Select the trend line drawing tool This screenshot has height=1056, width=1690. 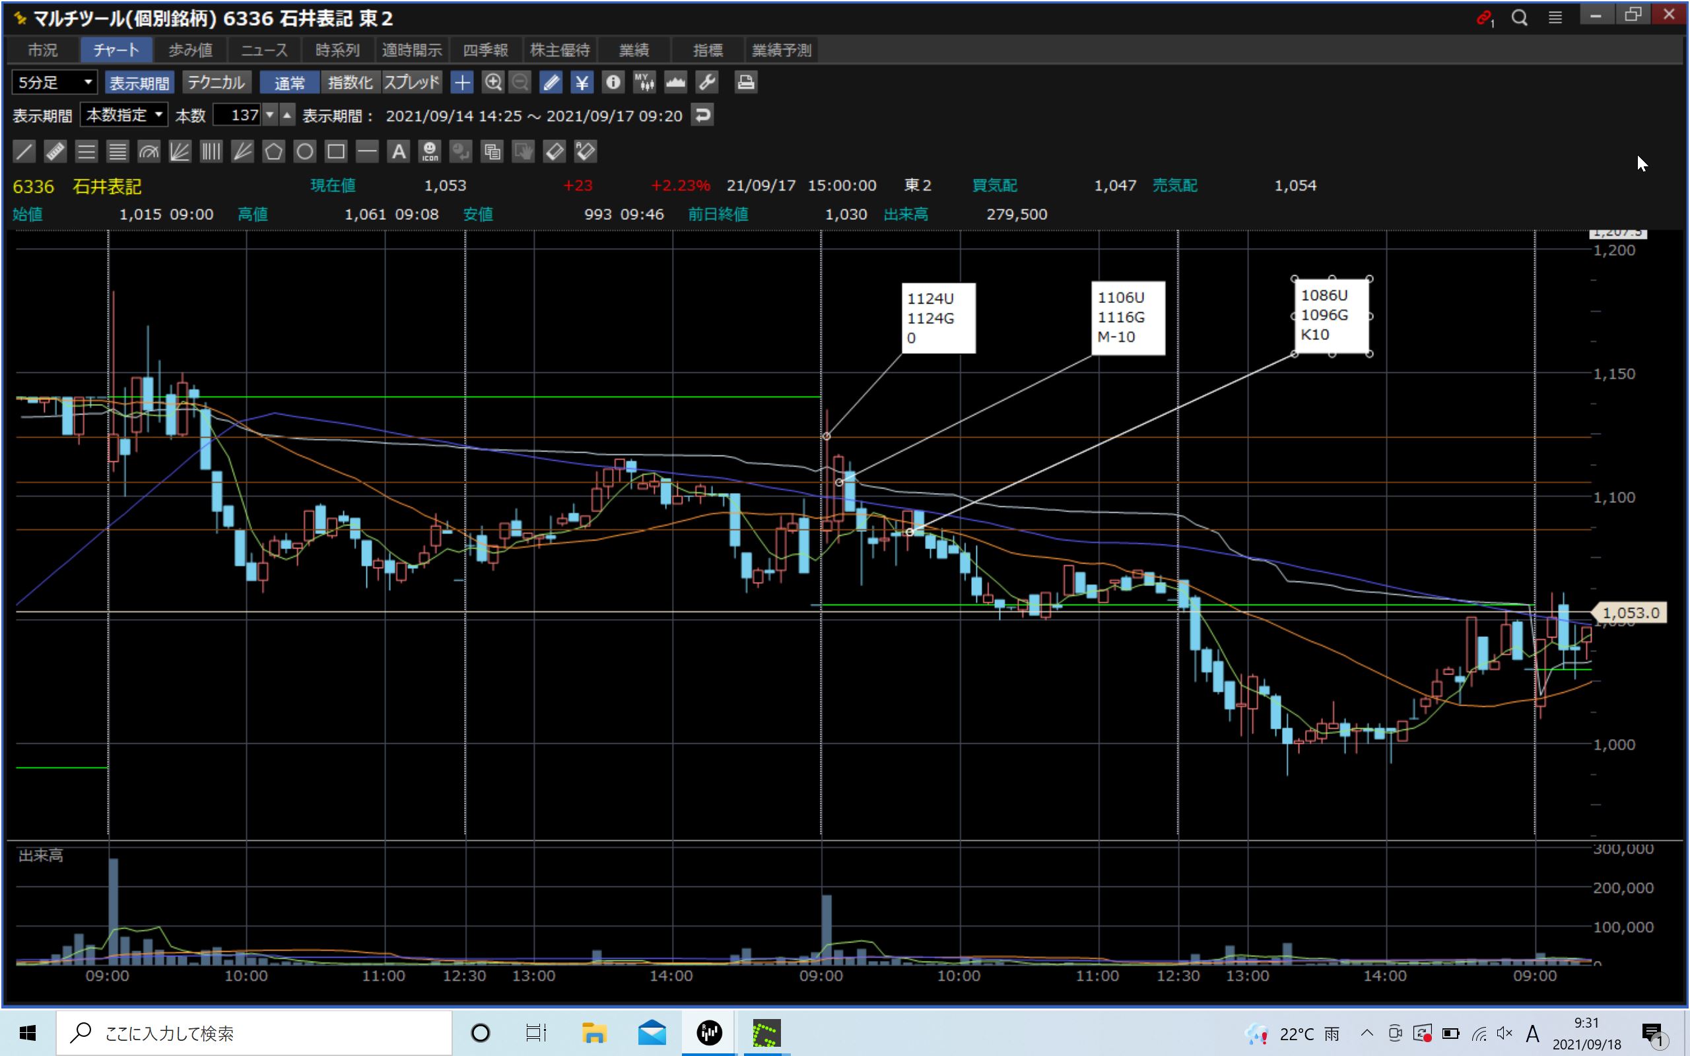(24, 152)
